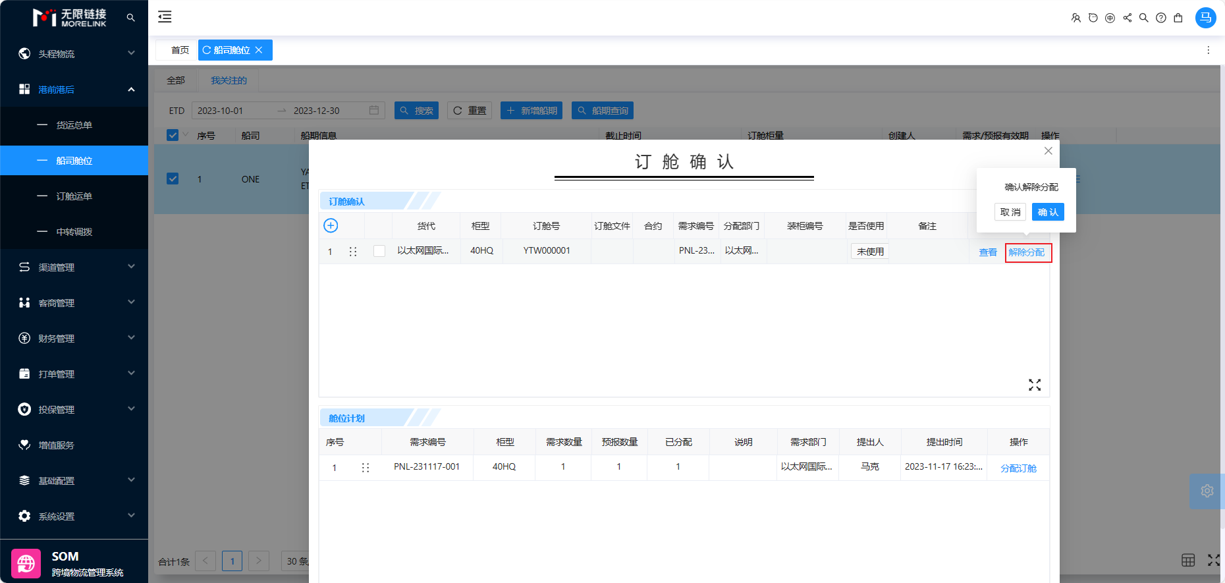Screen dimensions: 1225x583
Task: Add a booking row with plus icon
Action: click(331, 225)
